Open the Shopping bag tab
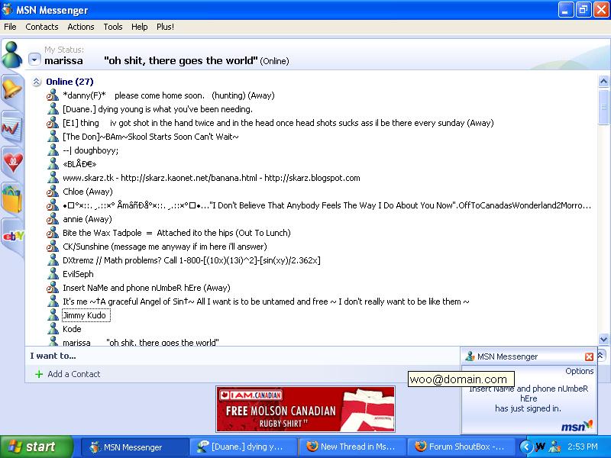This screenshot has width=611, height=458. pos(12,198)
